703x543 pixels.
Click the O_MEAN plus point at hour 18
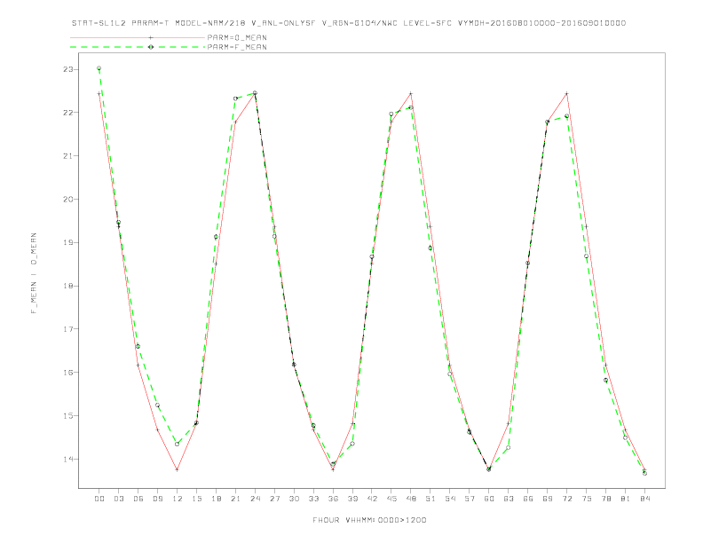point(216,264)
